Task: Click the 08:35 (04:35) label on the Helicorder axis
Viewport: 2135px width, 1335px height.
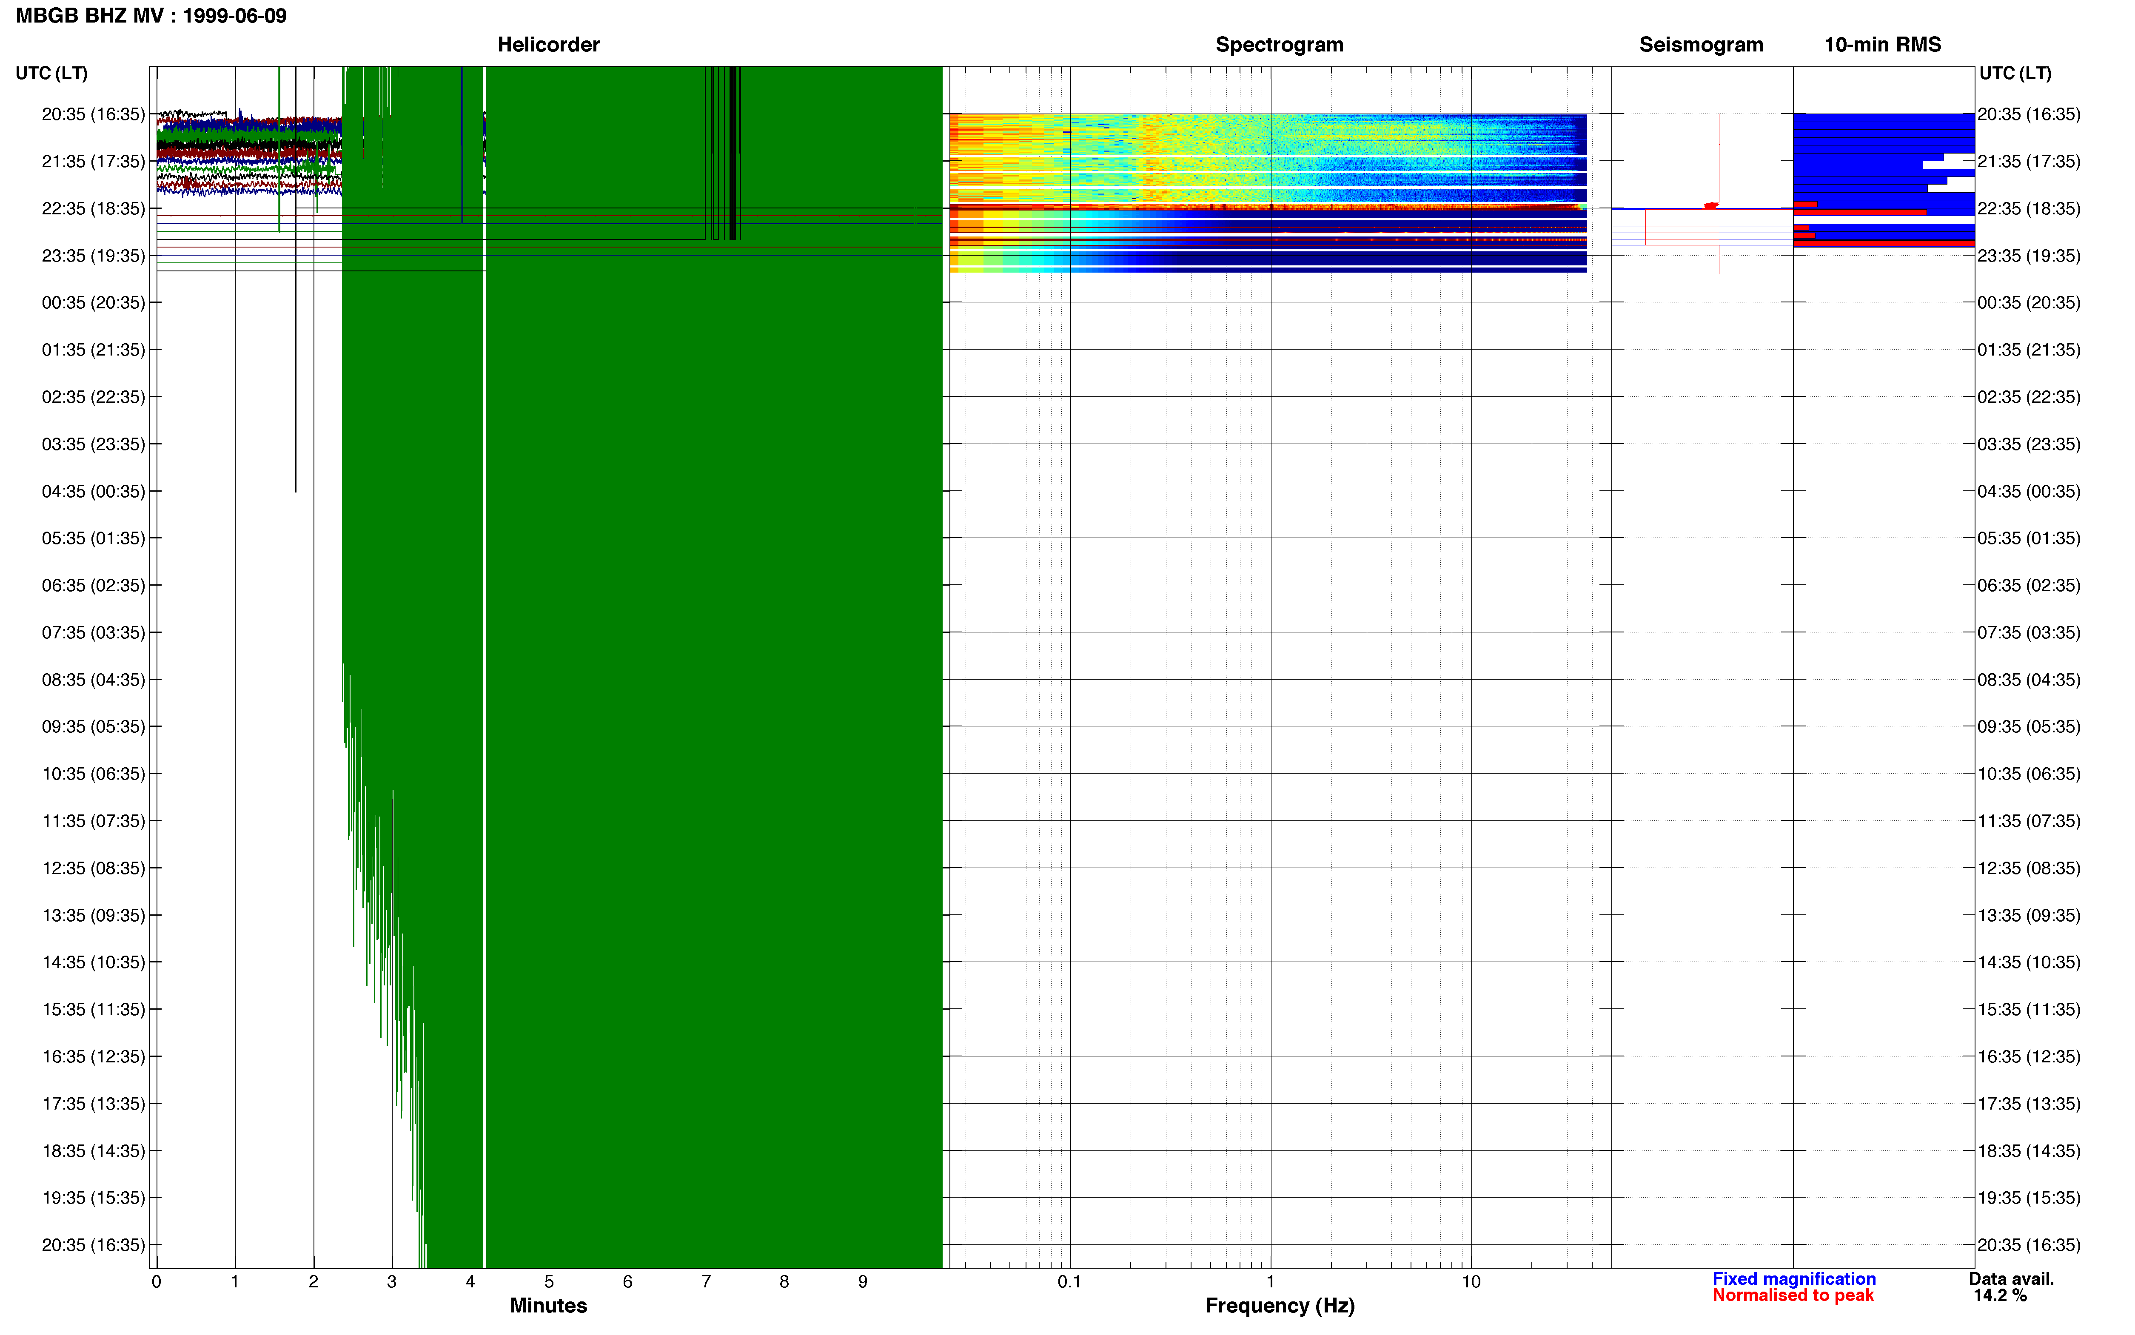Action: click(x=94, y=680)
